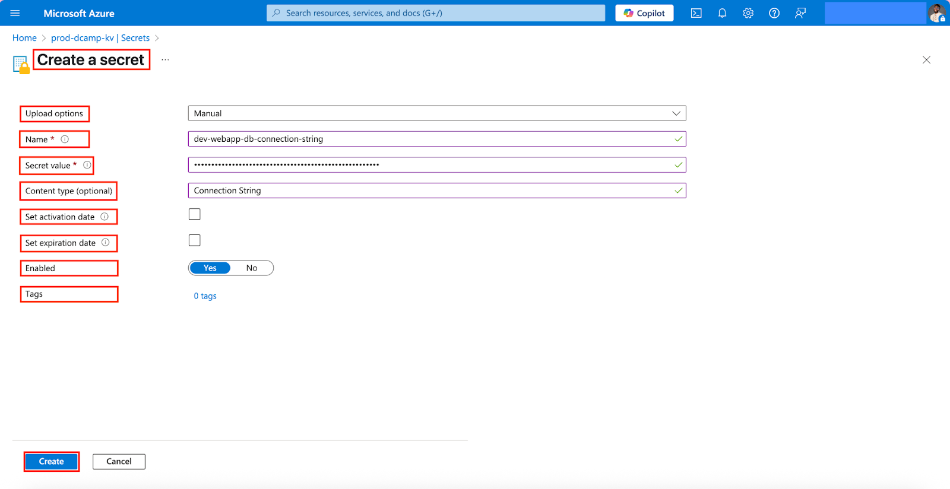Open the feedback icon in top bar

pyautogui.click(x=800, y=13)
